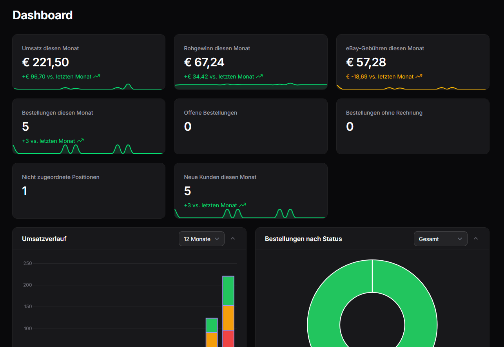Open the Gesamt status filter dropdown
Viewport: 504px width, 347px height.
pyautogui.click(x=441, y=239)
